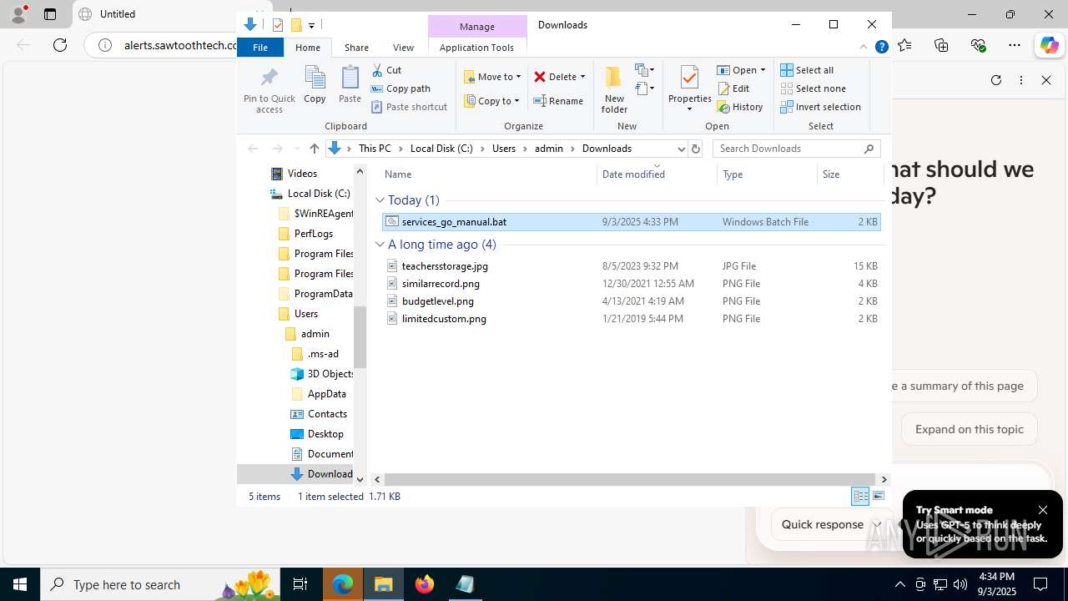Minimize the ribbon with chevron
The image size is (1068, 601).
point(864,48)
